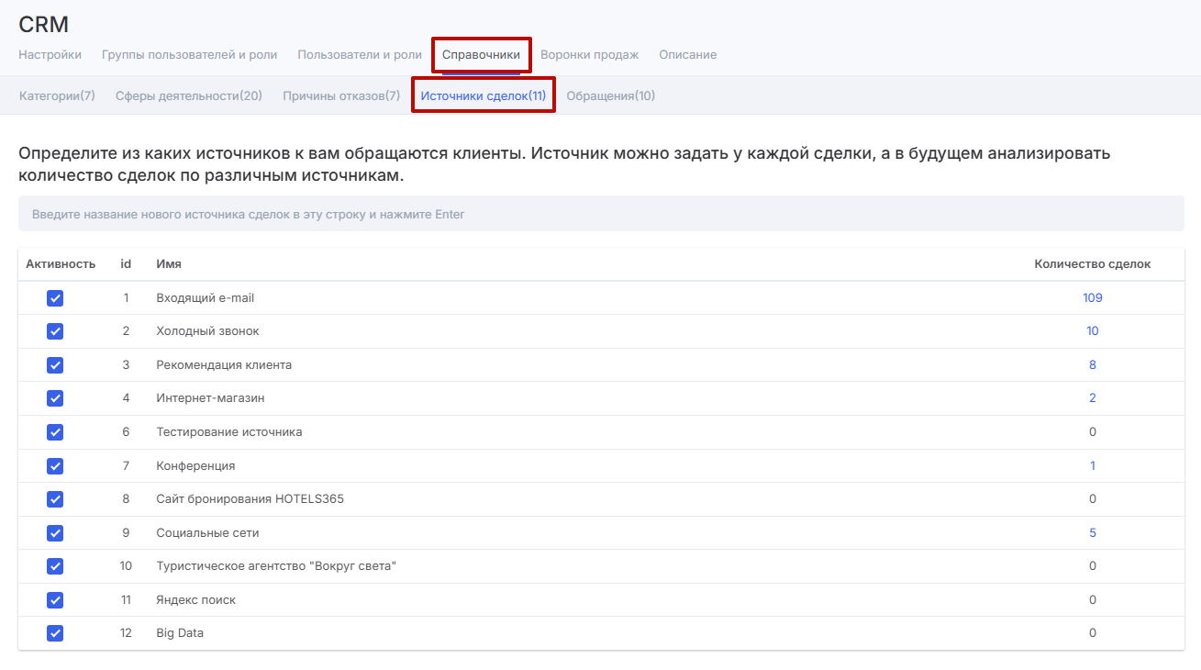Open deals count 5 for Социальные сети
The height and width of the screenshot is (670, 1201).
coord(1092,533)
